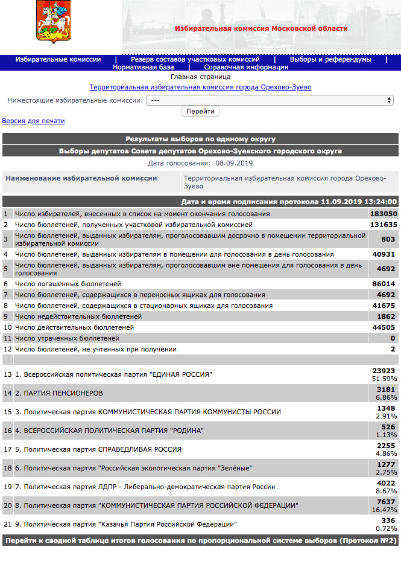This screenshot has height=561, width=401.
Task: Select the early voting value 803
Action: (388, 239)
